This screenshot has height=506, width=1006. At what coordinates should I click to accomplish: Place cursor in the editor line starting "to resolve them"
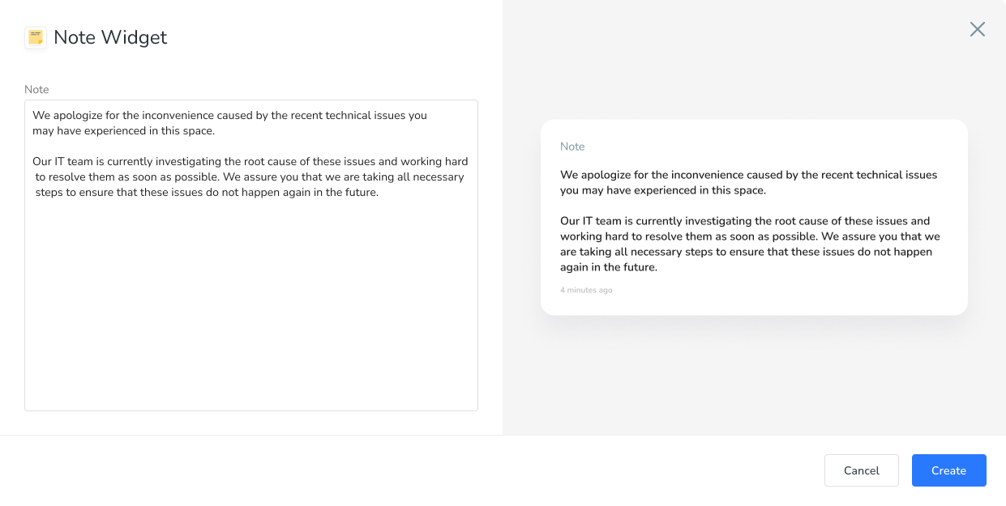250,176
